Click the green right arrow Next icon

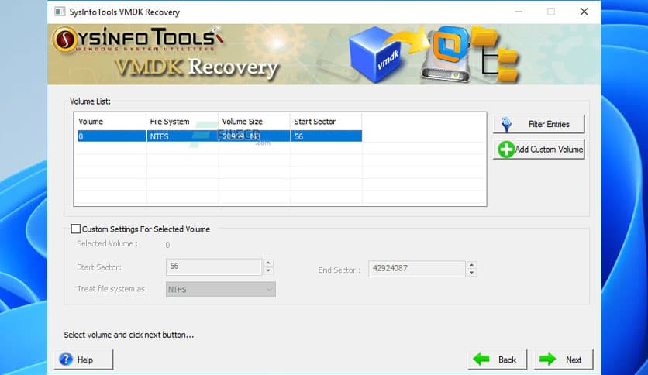[547, 359]
